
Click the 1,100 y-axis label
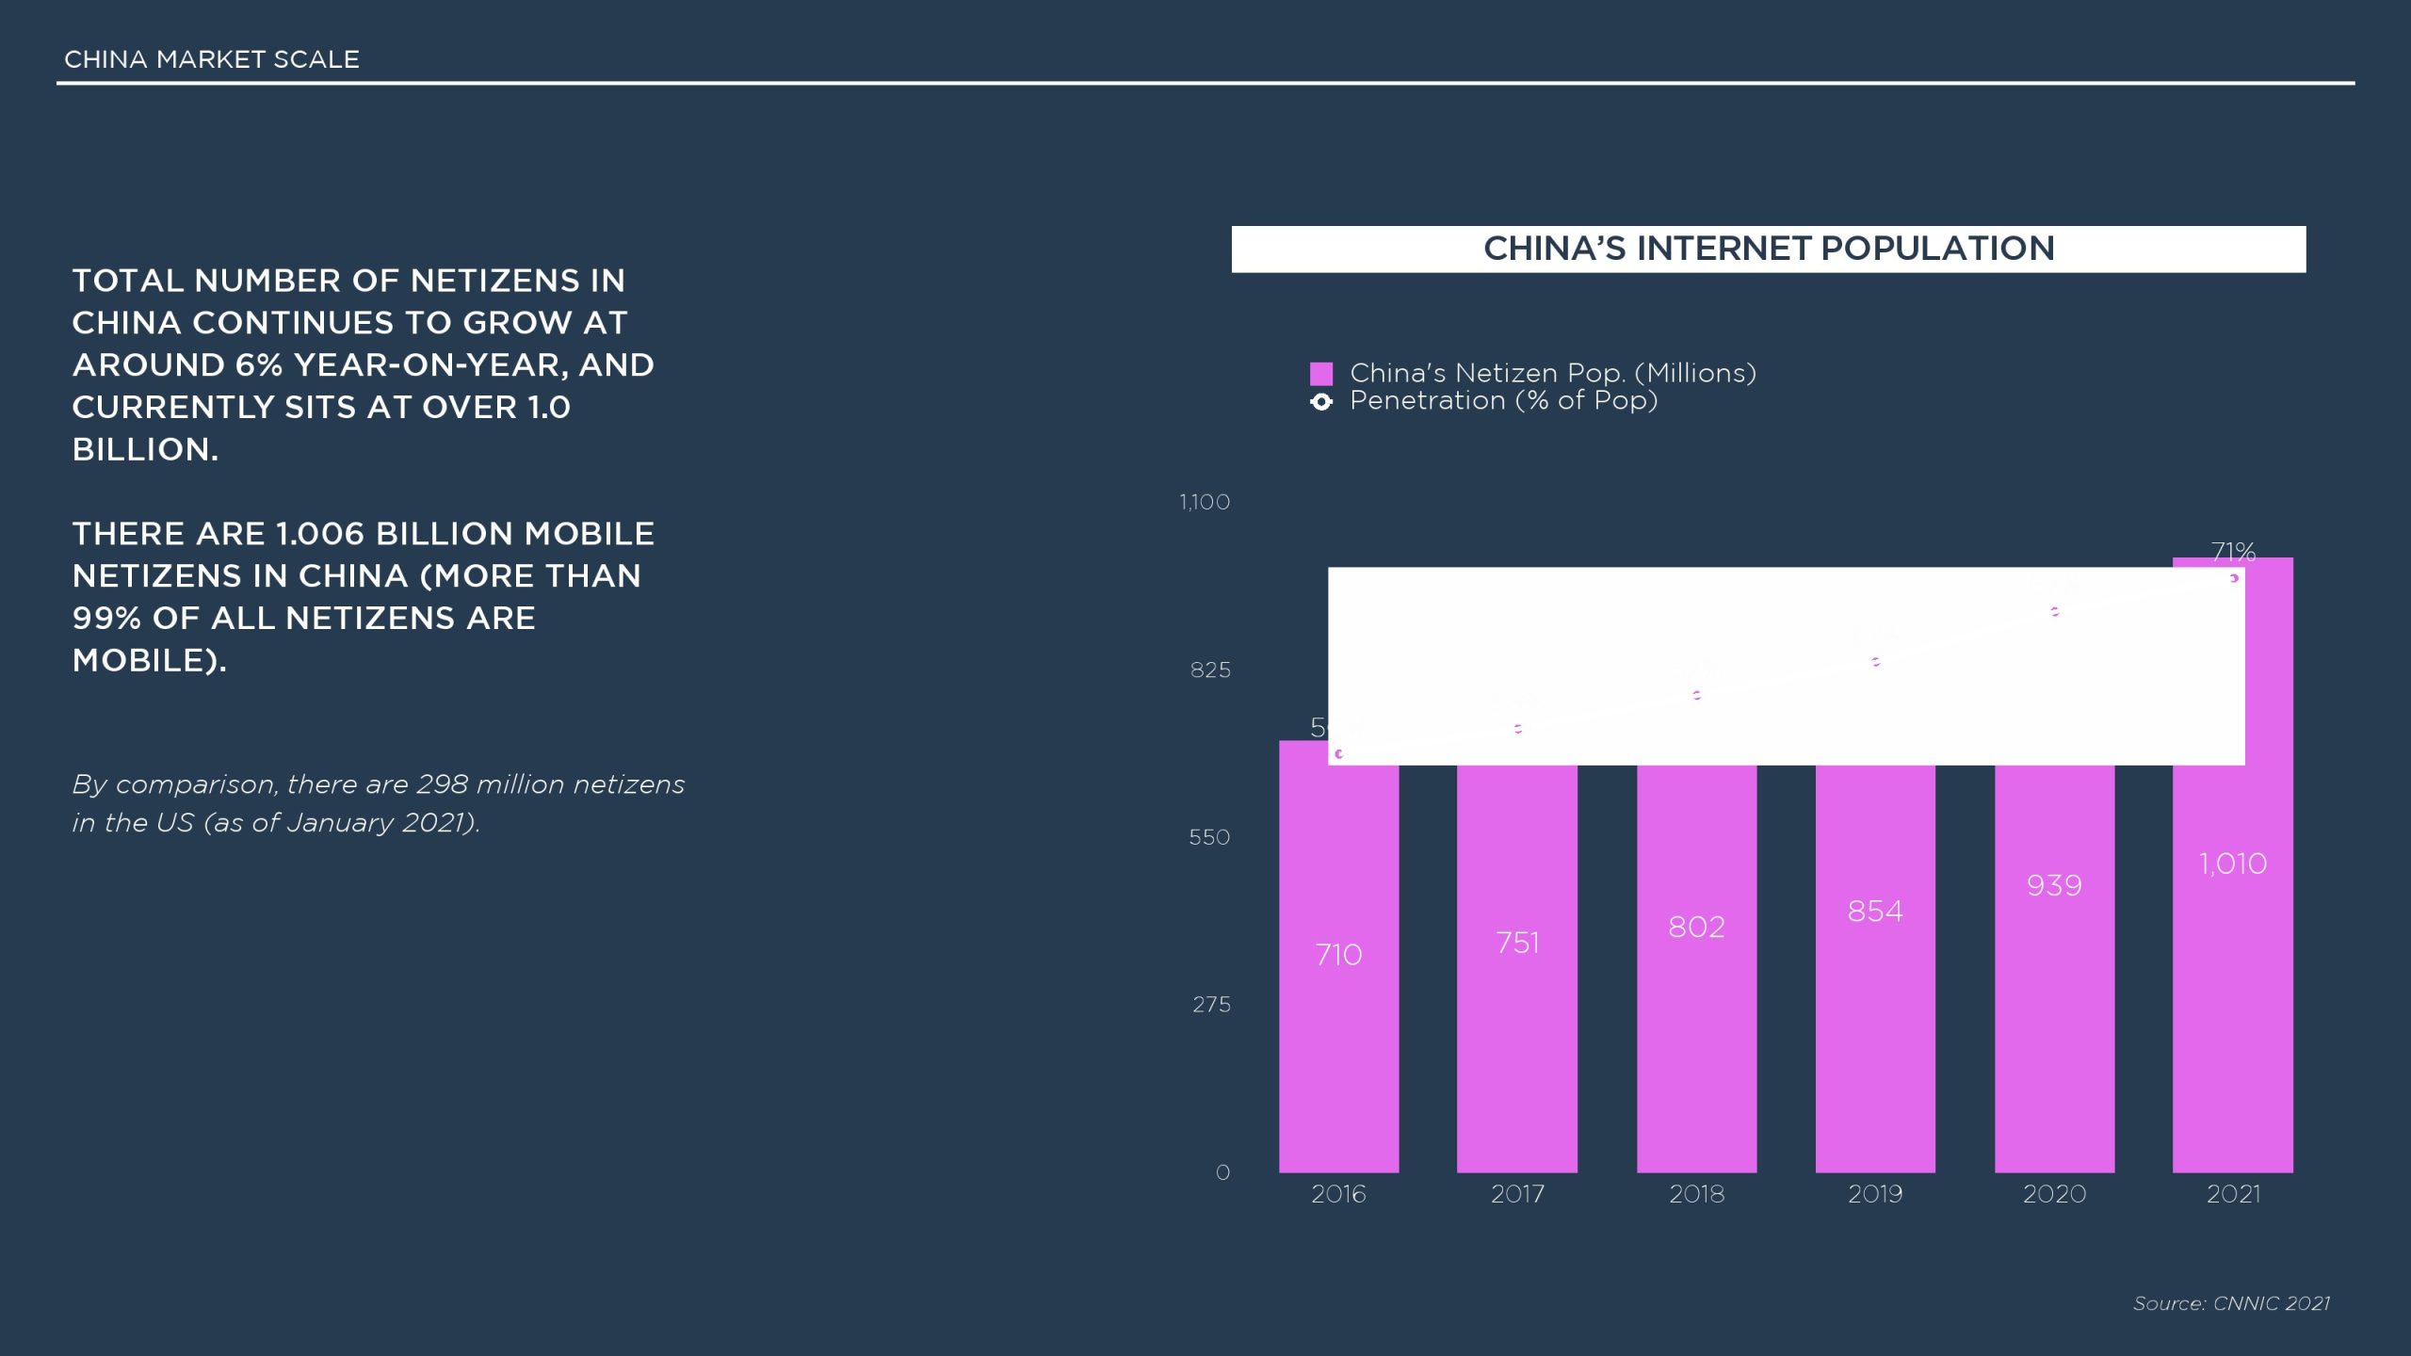pos(1205,502)
